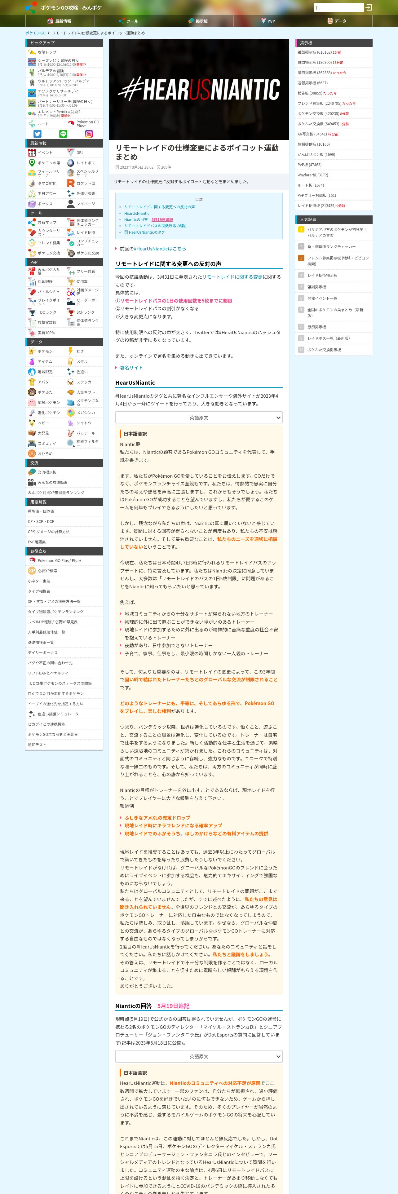Click the Pikachu icon for ポケモン
398x1194 pixels.
click(32, 351)
